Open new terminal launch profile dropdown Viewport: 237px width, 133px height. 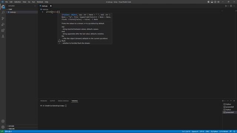(x=225, y=101)
